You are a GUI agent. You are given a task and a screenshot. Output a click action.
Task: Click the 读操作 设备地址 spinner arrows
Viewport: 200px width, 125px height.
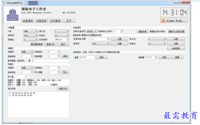pyautogui.click(x=59, y=52)
